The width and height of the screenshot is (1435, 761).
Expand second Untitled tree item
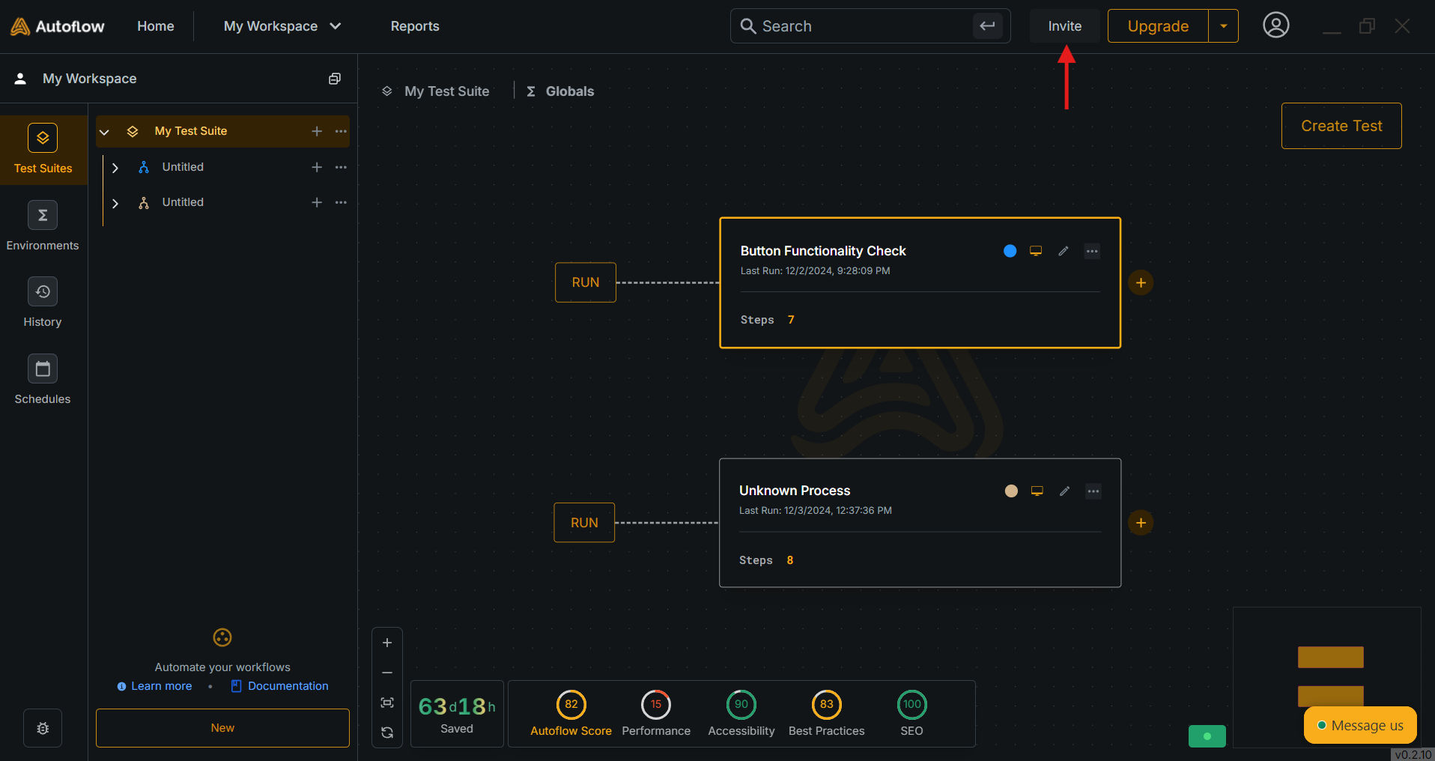click(115, 203)
